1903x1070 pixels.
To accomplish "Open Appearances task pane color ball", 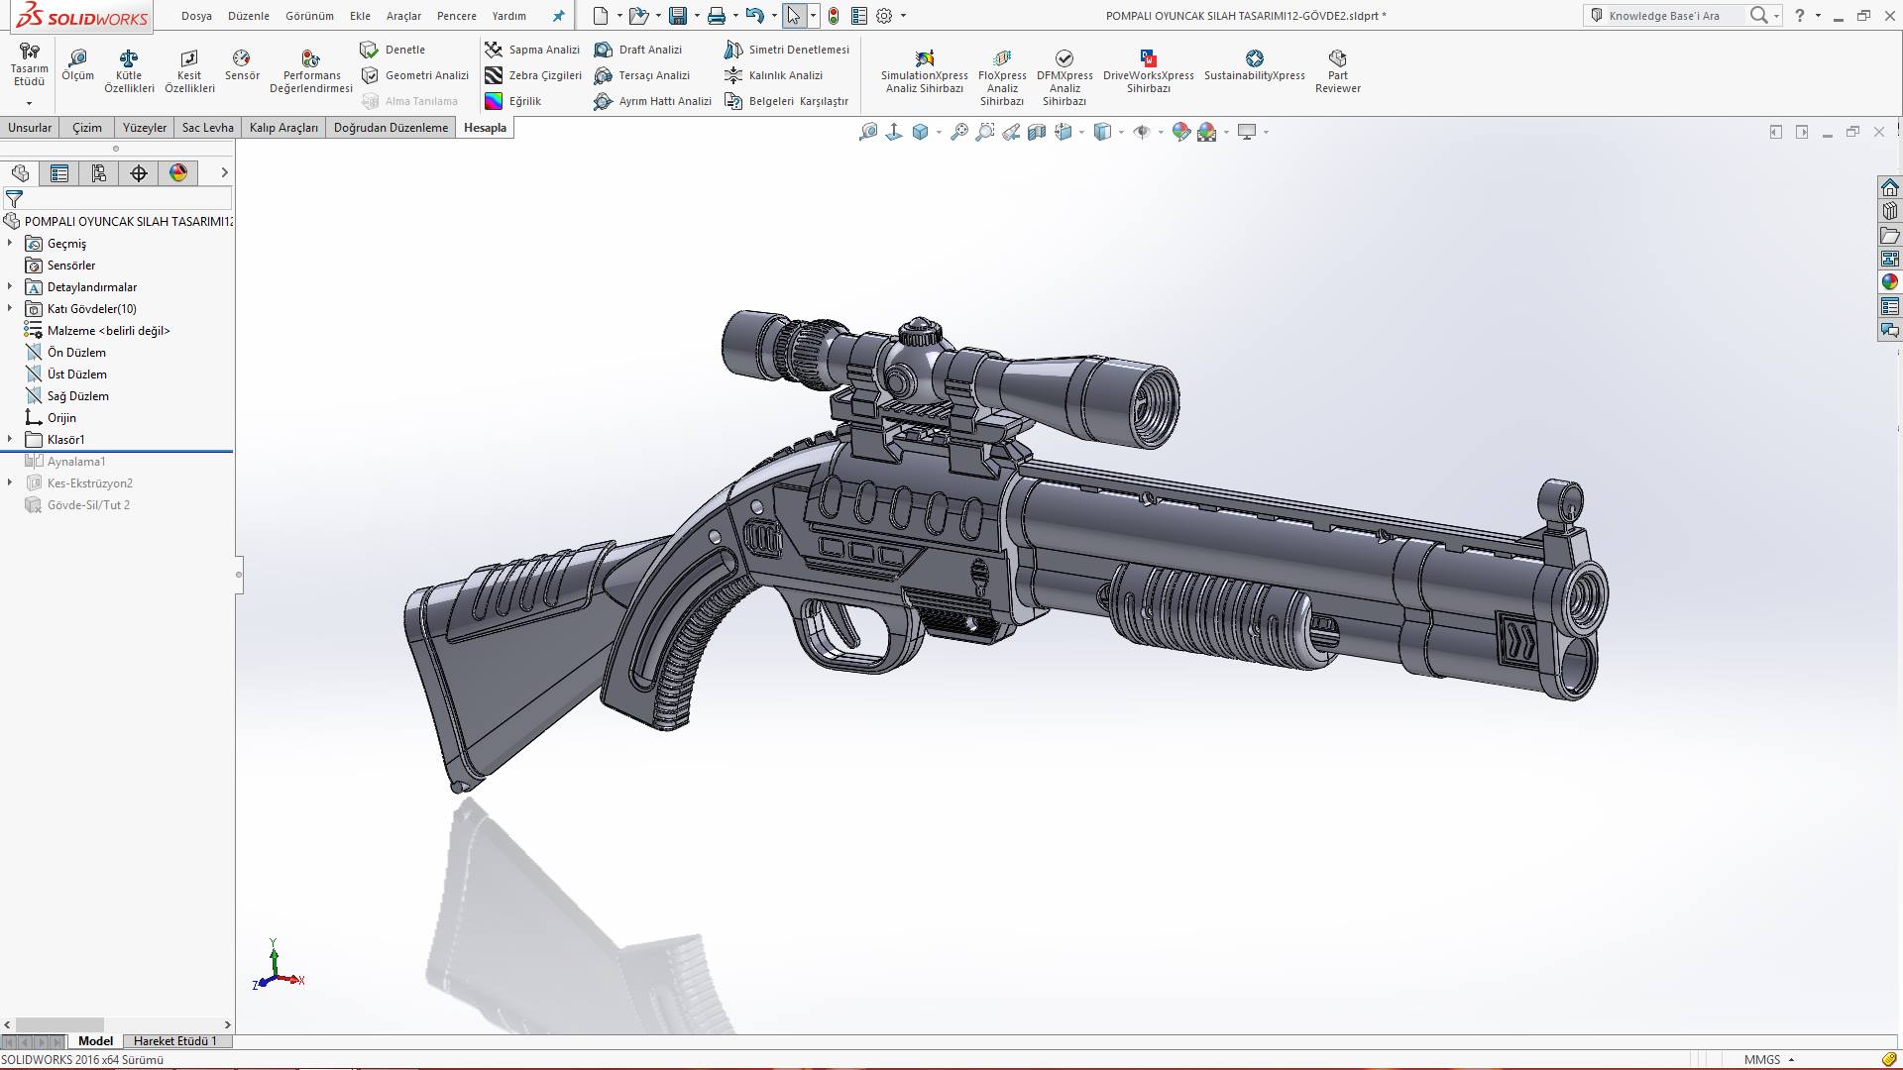I will tap(1890, 282).
